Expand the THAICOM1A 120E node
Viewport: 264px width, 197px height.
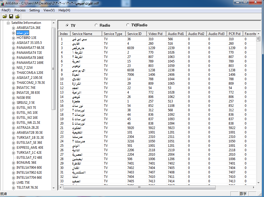tap(14, 73)
